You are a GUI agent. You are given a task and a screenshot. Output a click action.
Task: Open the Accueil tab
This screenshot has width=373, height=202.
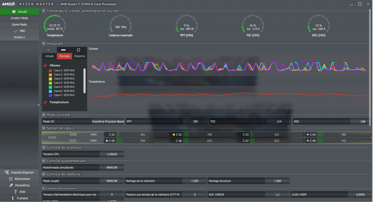[19, 12]
